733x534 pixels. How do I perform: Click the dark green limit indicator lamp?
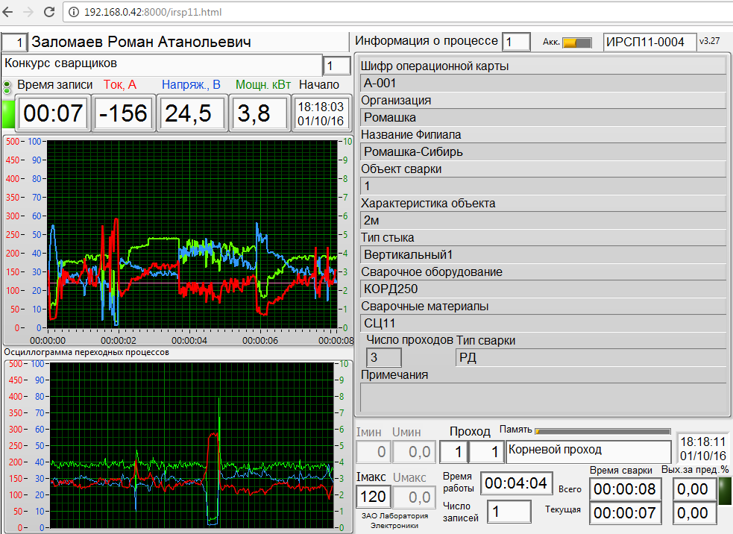click(724, 491)
